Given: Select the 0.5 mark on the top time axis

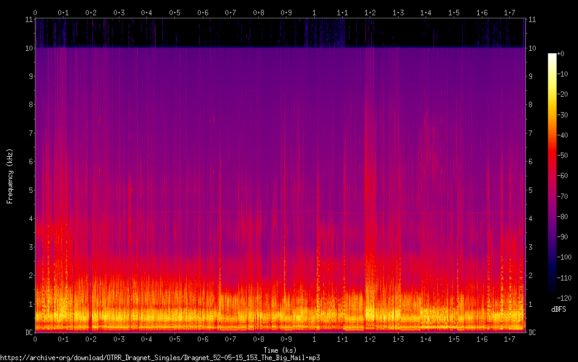Looking at the screenshot, I should (x=175, y=12).
